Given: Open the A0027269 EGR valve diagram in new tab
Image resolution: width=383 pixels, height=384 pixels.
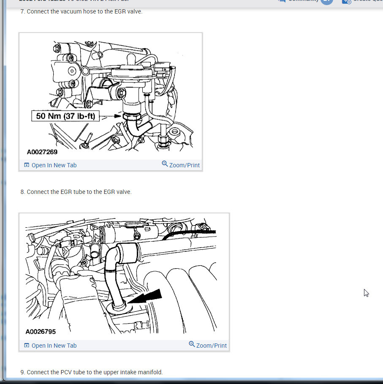Looking at the screenshot, I should coord(50,165).
